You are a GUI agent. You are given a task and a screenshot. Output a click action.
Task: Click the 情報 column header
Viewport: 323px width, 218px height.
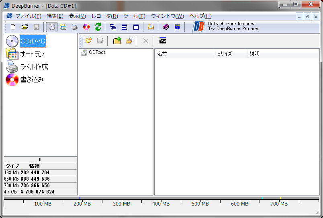click(x=35, y=166)
